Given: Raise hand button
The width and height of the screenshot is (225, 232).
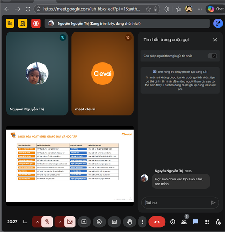Looking at the screenshot, I should 130,222.
